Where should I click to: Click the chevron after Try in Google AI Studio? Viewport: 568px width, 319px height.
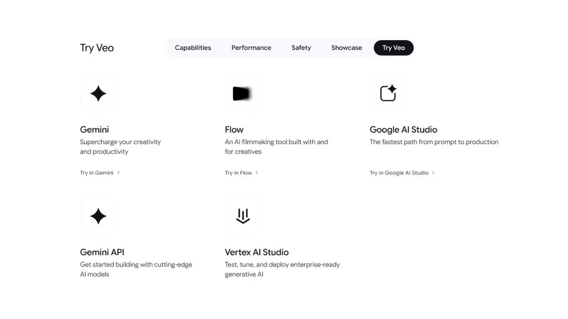click(x=433, y=173)
